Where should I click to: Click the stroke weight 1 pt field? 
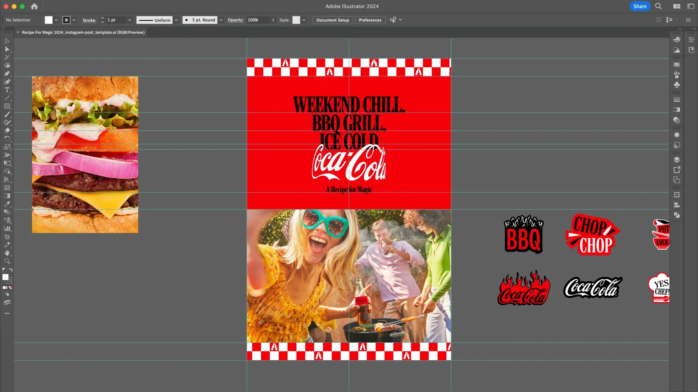click(116, 20)
